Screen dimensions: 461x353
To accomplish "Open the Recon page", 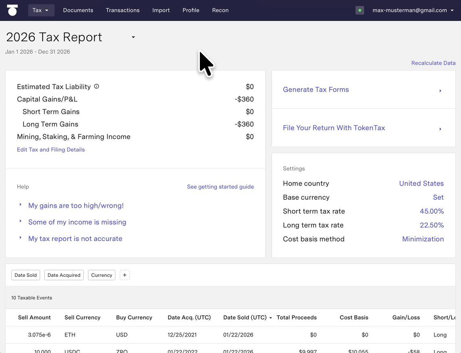I will pyautogui.click(x=220, y=10).
